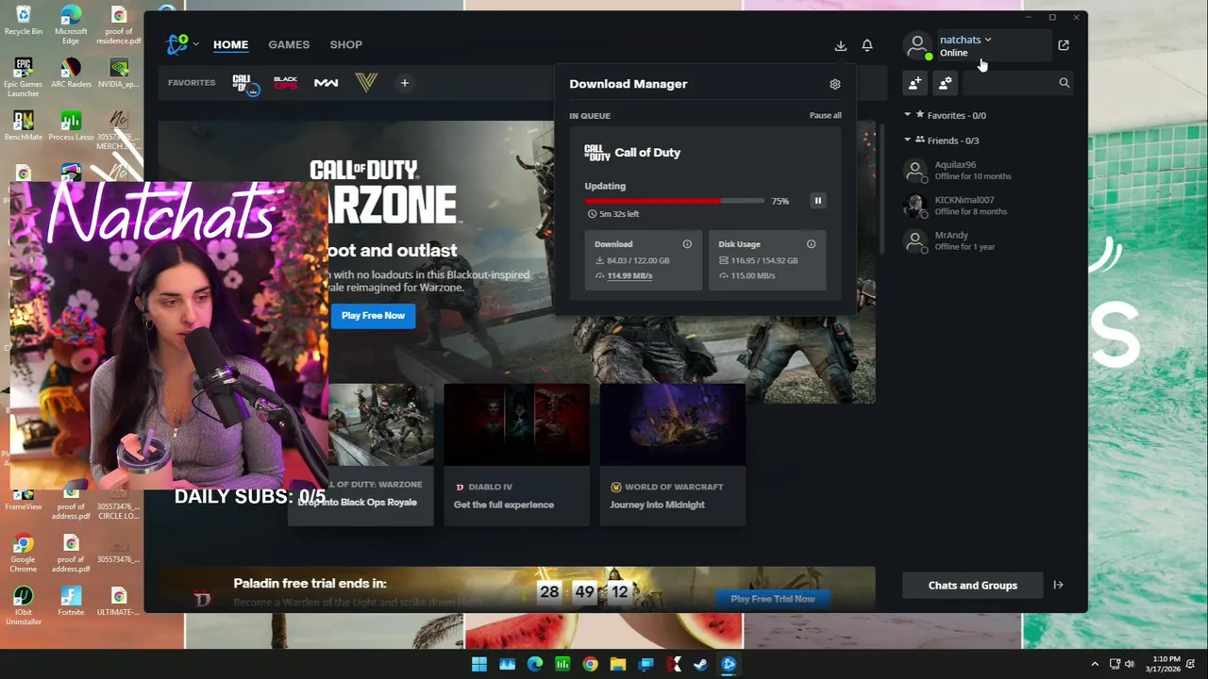Select the Process Lasso desktop icon
1208x679 pixels.
[x=71, y=126]
